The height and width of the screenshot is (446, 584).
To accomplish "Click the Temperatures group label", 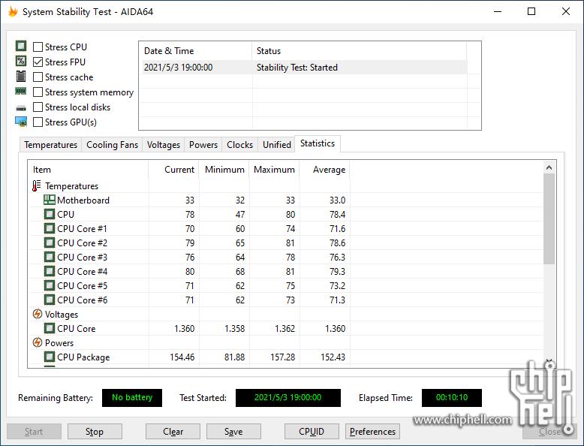I will [71, 186].
